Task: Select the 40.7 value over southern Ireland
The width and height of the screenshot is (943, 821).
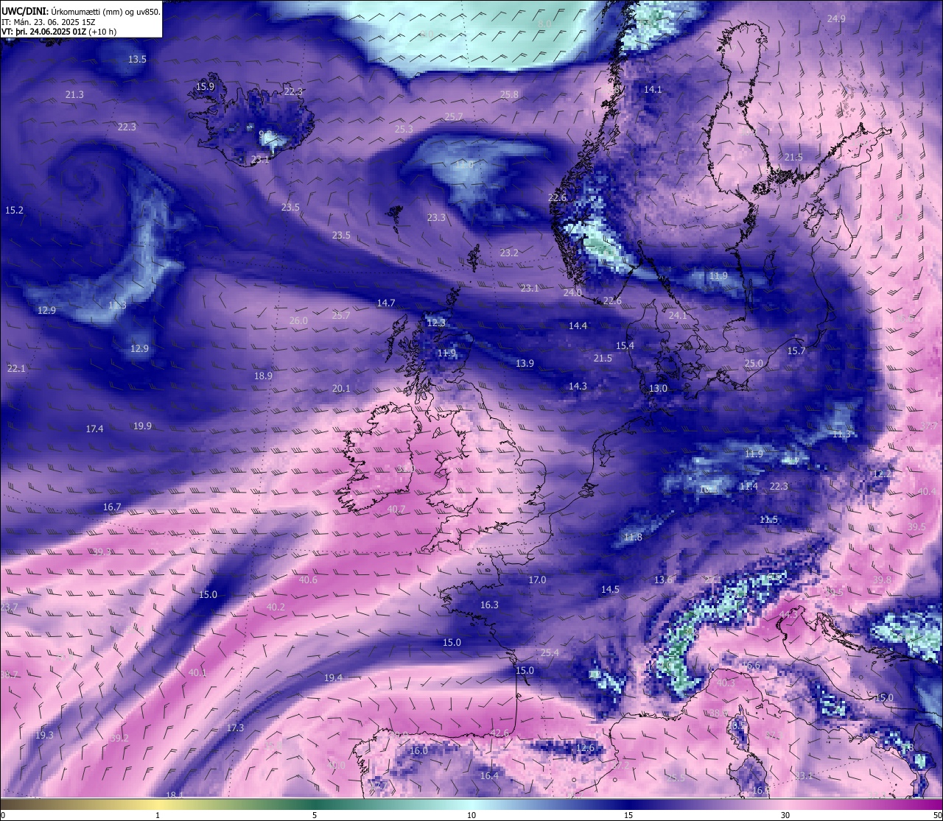Action: tap(396, 510)
